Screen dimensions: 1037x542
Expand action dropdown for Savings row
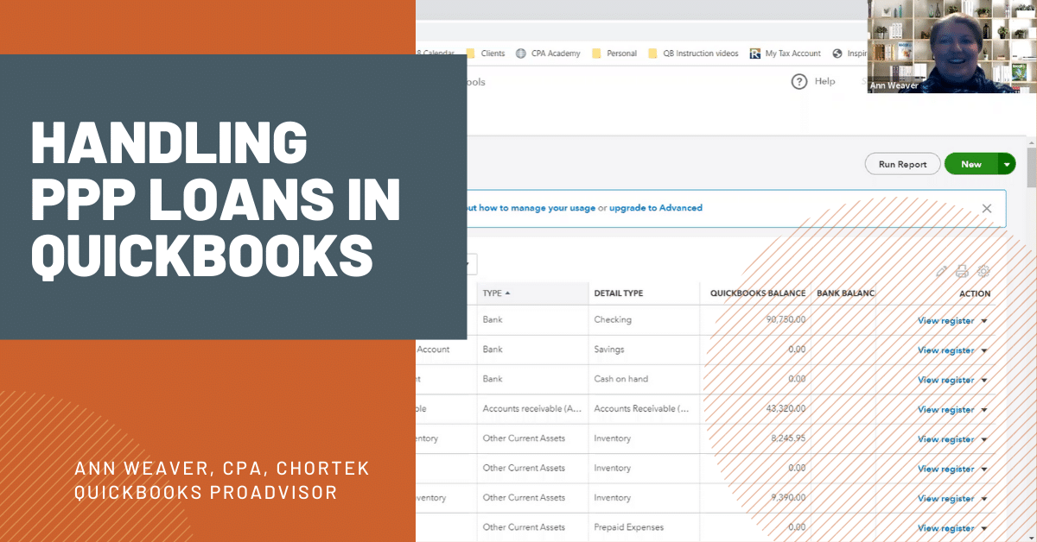pyautogui.click(x=984, y=350)
